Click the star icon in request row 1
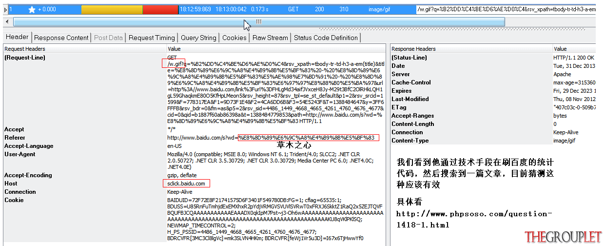The image size is (605, 246). pos(32,9)
